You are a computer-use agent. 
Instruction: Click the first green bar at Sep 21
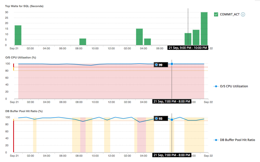(18, 35)
